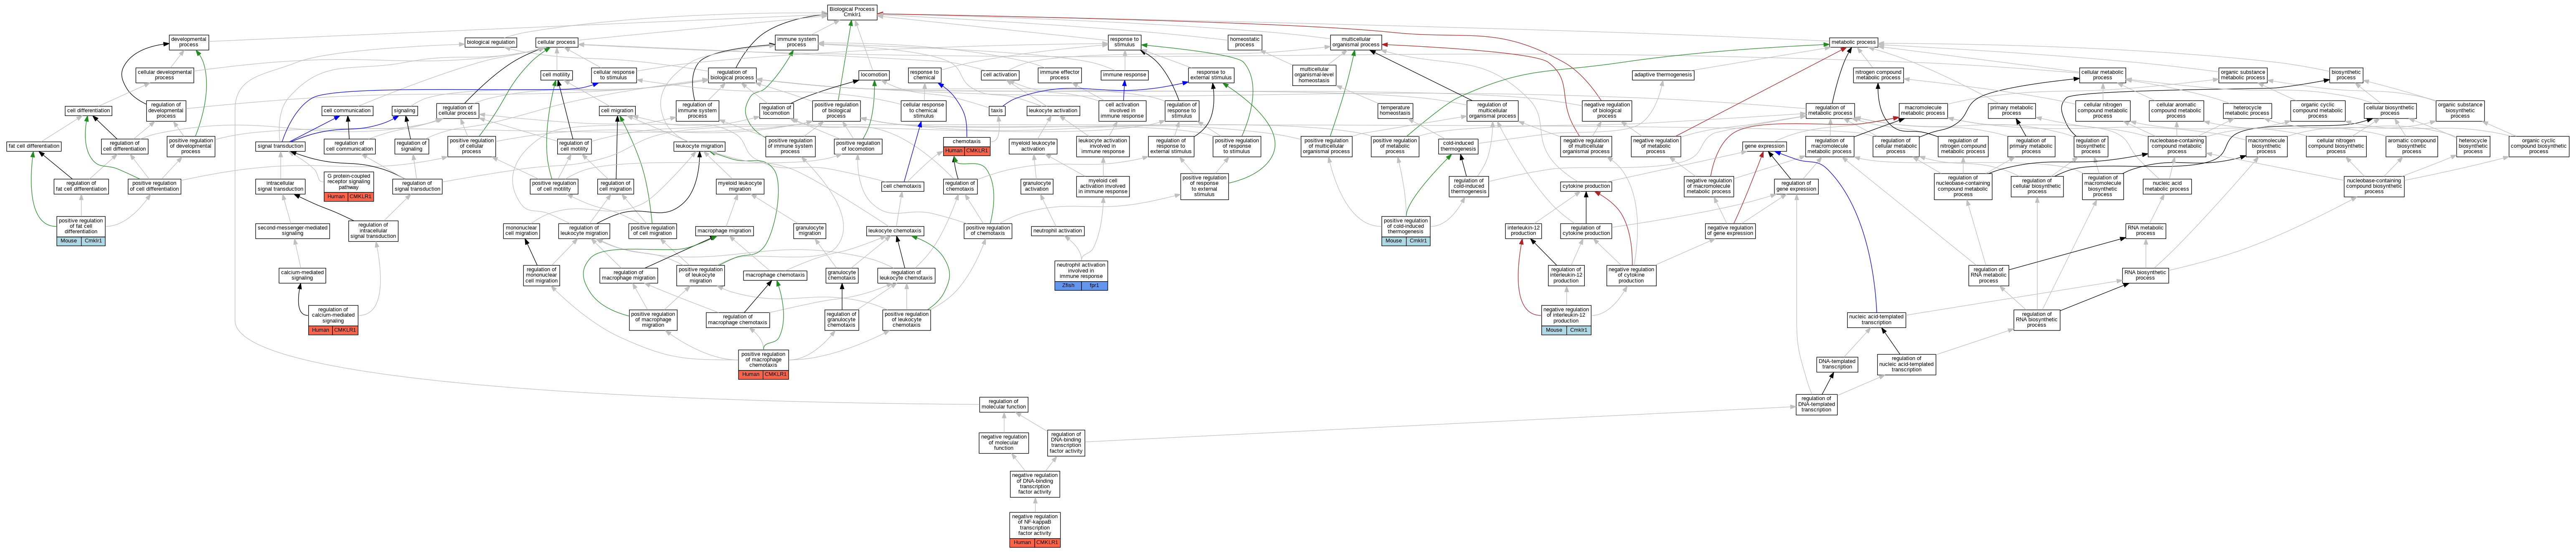The width and height of the screenshot is (2576, 552).
Task: Select the 'taxis' node
Action: coord(997,111)
